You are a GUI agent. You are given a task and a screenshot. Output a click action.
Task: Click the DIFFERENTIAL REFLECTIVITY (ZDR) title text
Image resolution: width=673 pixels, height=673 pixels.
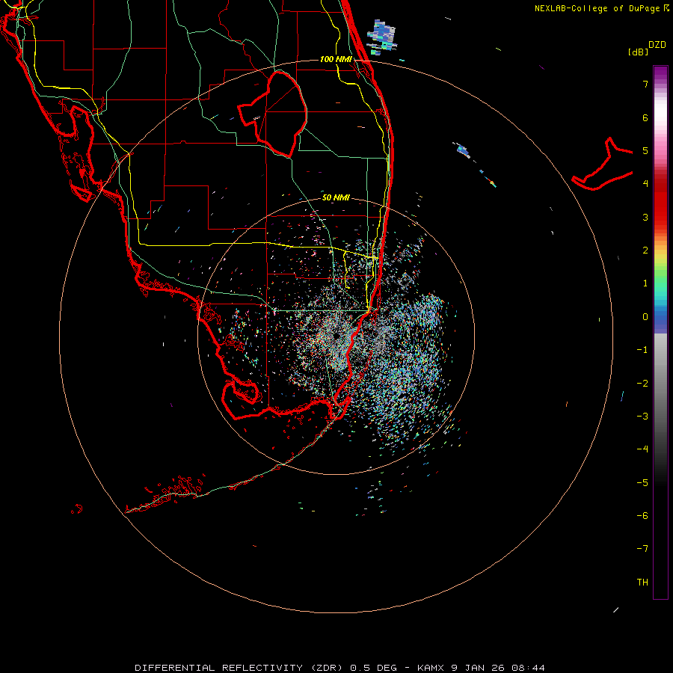(x=239, y=668)
